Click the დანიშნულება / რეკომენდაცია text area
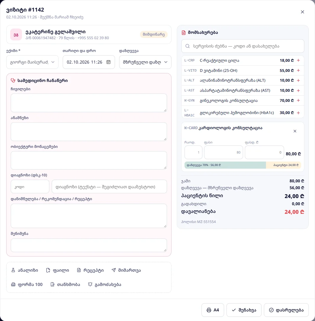The width and height of the screenshot is (315, 321). tap(89, 216)
